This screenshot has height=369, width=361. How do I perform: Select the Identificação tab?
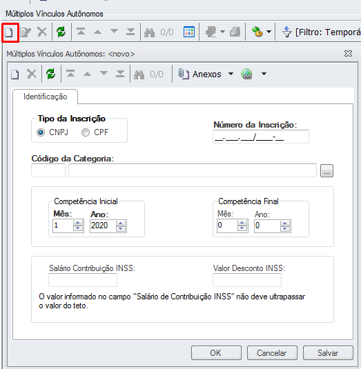tap(46, 97)
